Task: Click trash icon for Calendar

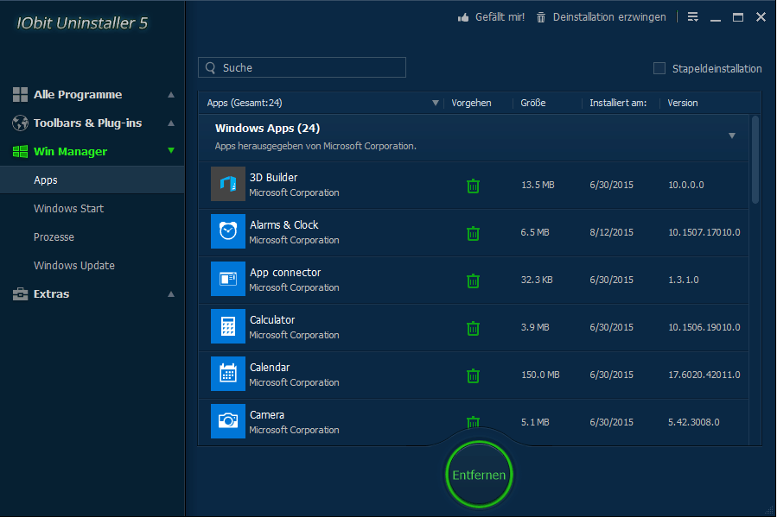Action: tap(474, 375)
